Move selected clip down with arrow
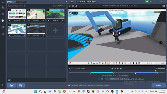Screen dimensions: 167x94 click(x=16, y=80)
